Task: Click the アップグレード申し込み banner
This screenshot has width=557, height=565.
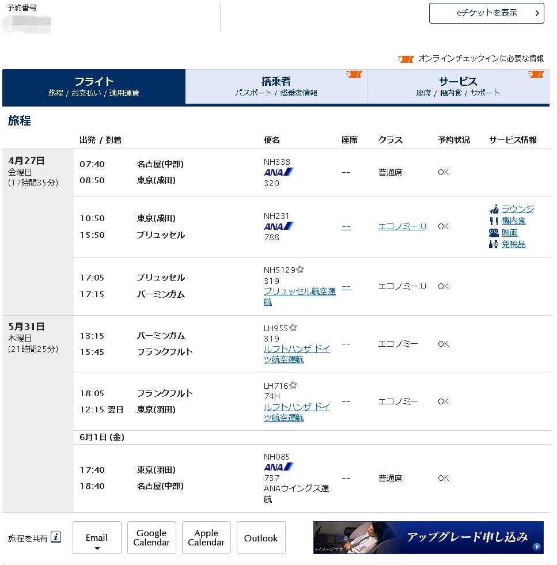Action: click(428, 537)
